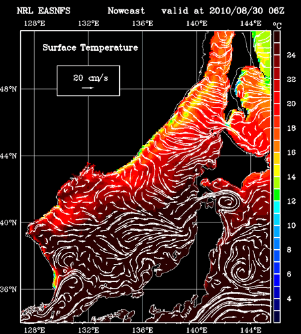This screenshot has width=301, height=334.
Task: Click the bottom 140°E longitude axis label
Action: click(197, 330)
